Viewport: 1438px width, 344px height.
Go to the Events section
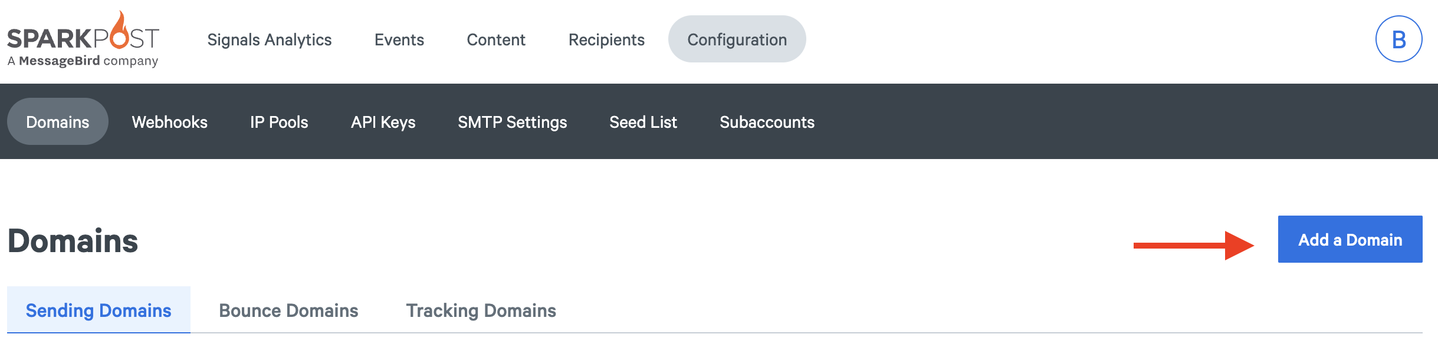click(x=399, y=39)
